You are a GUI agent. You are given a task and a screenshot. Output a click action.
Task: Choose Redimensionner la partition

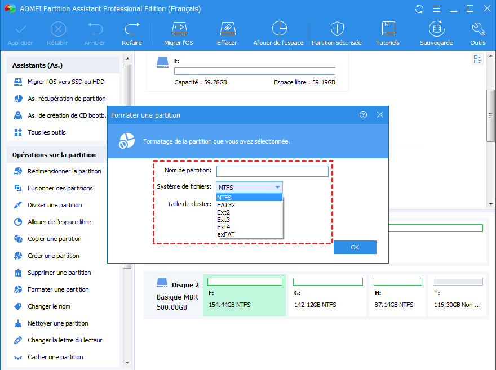[64, 171]
